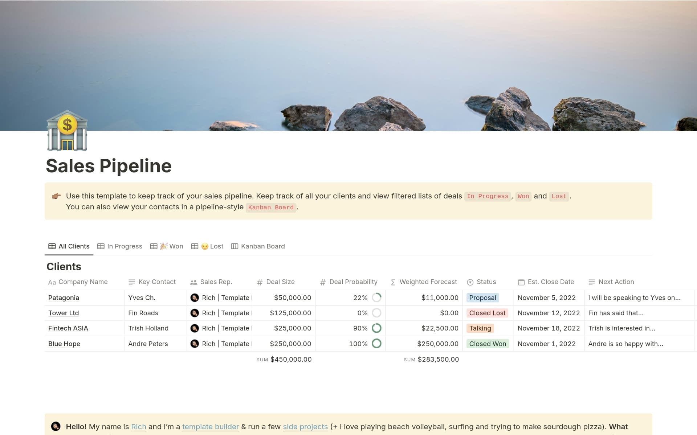The height and width of the screenshot is (435, 697).
Task: Open the Kanban Board view tab
Action: 258,246
